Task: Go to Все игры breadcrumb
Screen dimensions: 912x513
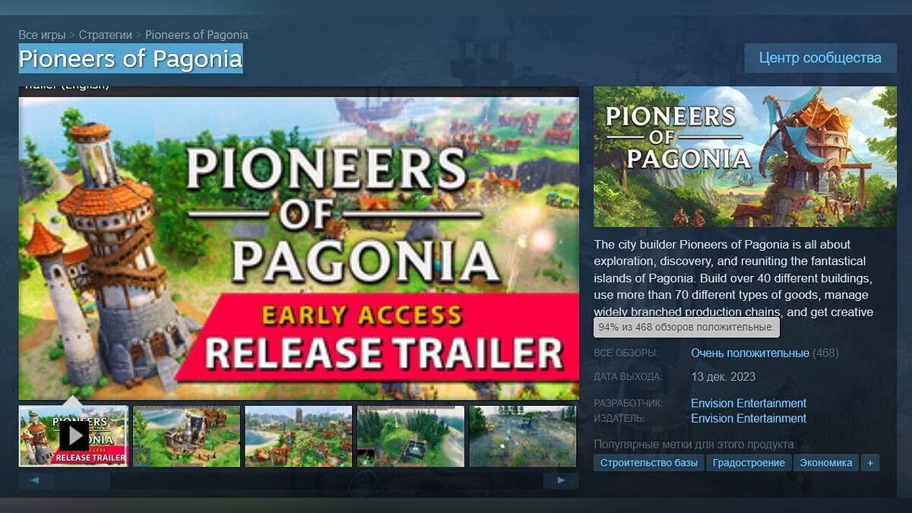Action: click(x=42, y=35)
